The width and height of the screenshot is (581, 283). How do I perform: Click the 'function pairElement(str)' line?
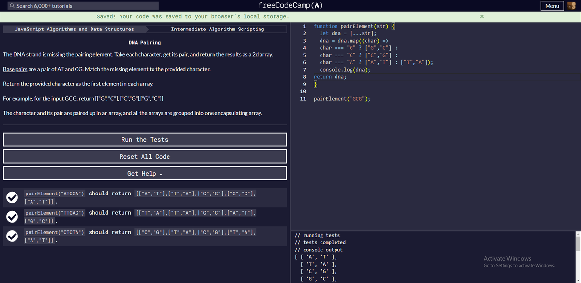pyautogui.click(x=355, y=26)
